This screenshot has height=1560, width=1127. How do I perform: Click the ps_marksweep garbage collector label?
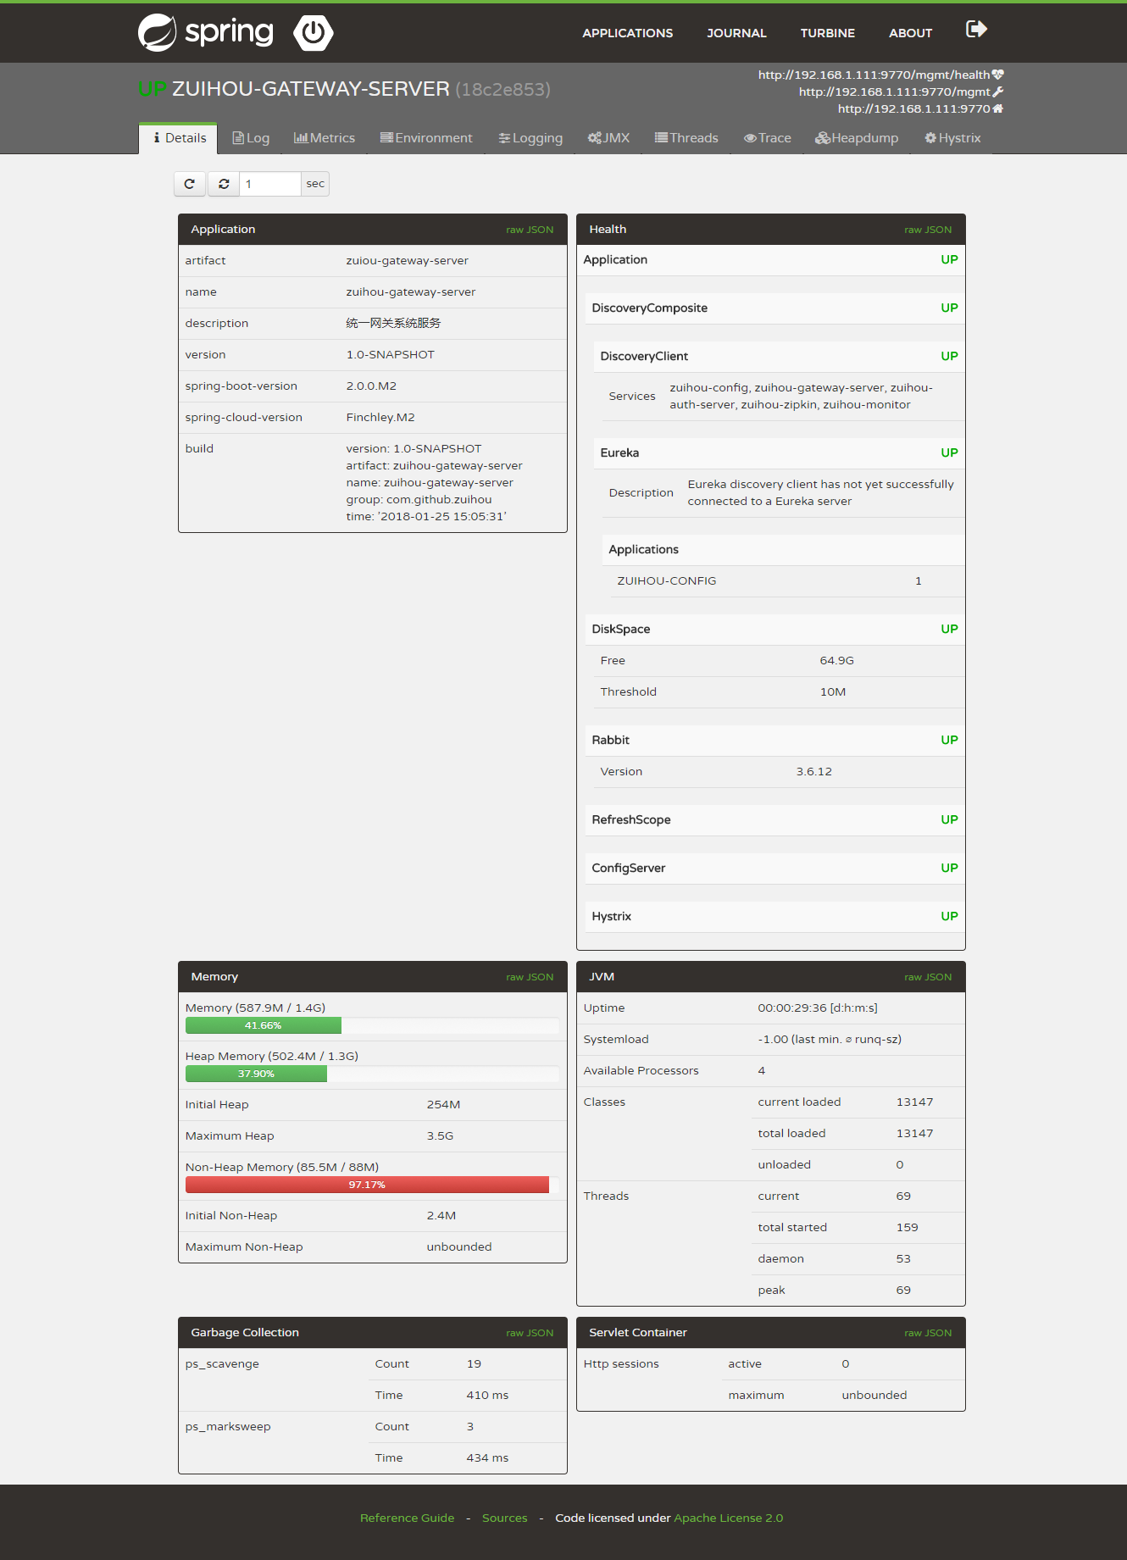tap(228, 1426)
